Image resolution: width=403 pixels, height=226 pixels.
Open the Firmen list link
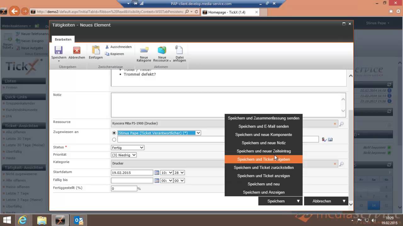click(12, 88)
